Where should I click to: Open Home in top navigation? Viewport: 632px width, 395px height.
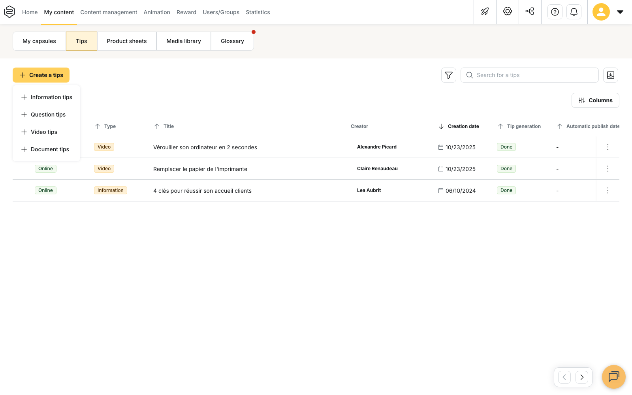(x=30, y=12)
